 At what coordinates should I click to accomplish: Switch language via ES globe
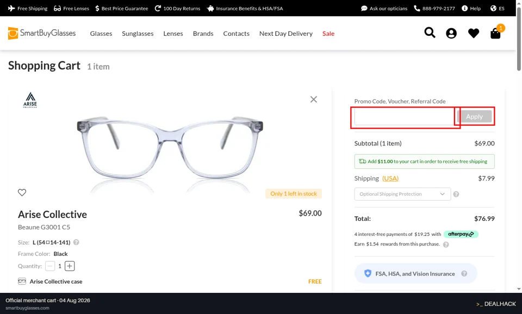click(x=498, y=8)
